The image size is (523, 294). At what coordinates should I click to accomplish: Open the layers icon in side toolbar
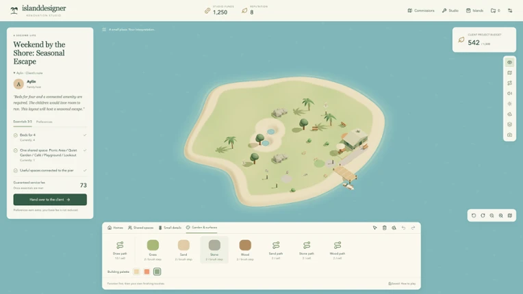pyautogui.click(x=509, y=124)
